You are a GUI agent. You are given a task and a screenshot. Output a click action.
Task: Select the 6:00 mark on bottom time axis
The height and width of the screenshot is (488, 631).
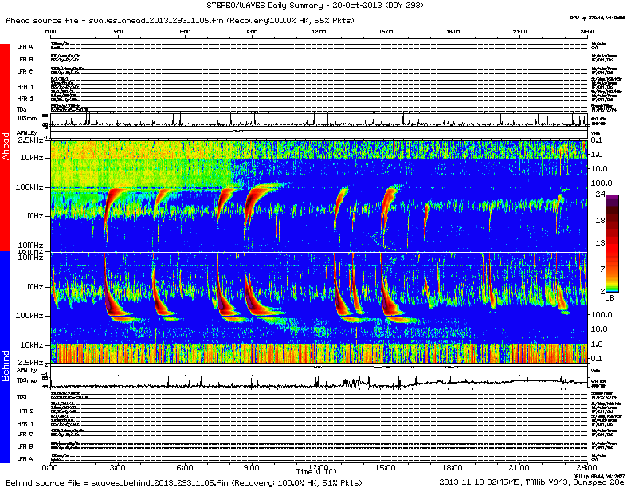(x=185, y=466)
